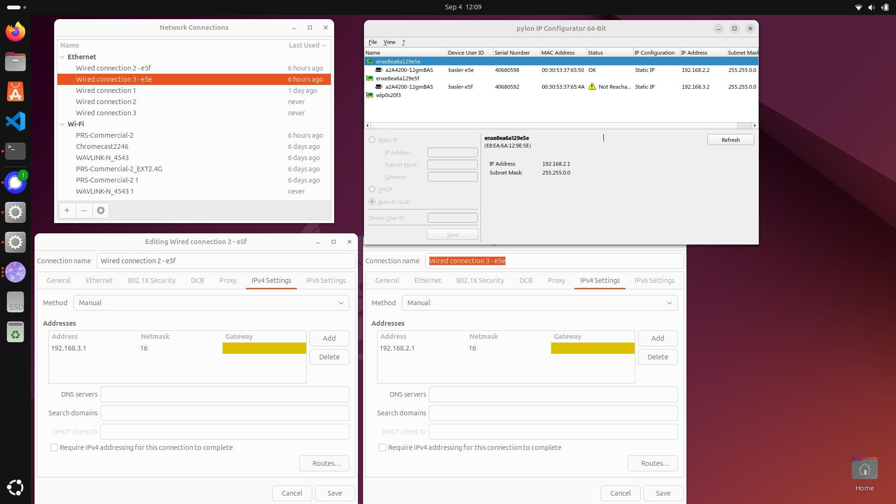This screenshot has width=896, height=504.
Task: Cancel editing Wired connection 2 - e5f
Action: pyautogui.click(x=292, y=493)
